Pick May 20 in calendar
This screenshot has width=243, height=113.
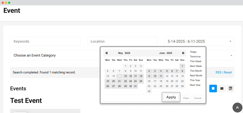coord(113,81)
